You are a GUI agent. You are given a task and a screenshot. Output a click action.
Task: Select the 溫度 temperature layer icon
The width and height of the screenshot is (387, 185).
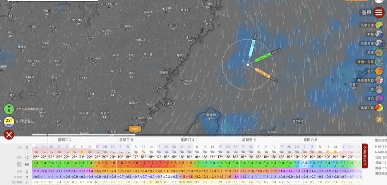point(380,71)
